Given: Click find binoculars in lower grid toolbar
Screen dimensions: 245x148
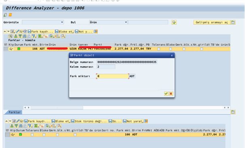Looking at the screenshot, I should tap(21, 126).
